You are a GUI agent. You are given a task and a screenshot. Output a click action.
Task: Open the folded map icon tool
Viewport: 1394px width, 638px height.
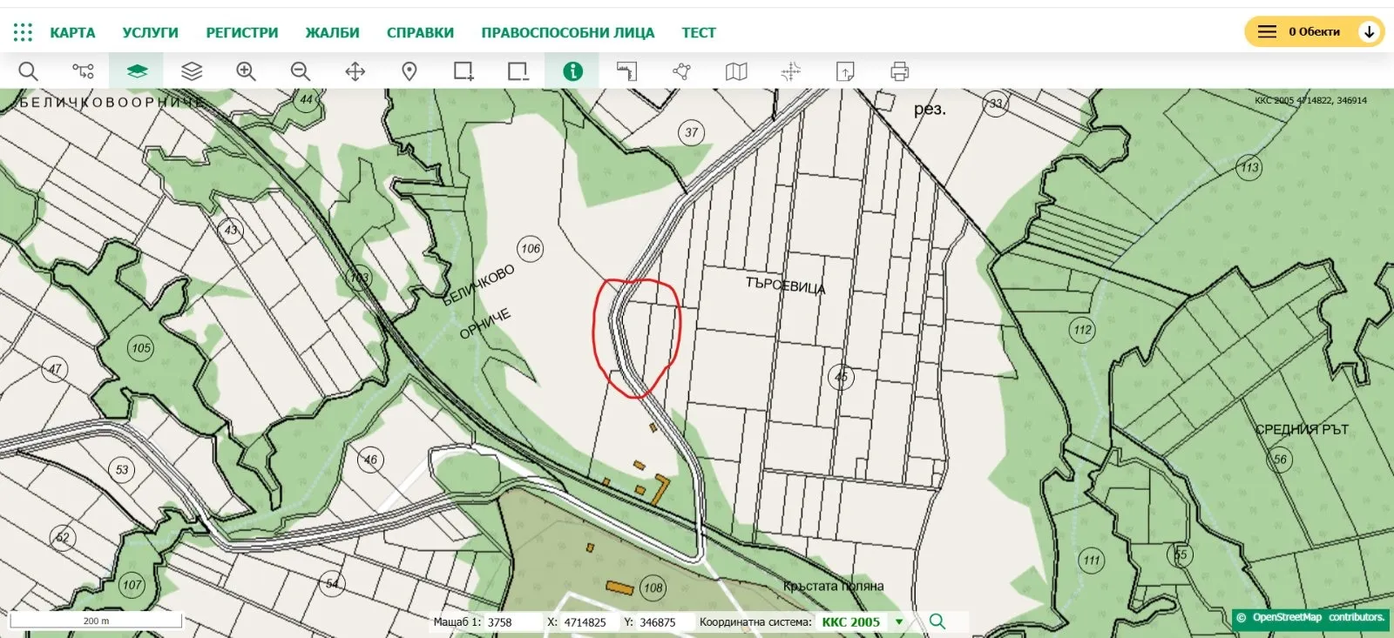pyautogui.click(x=736, y=71)
